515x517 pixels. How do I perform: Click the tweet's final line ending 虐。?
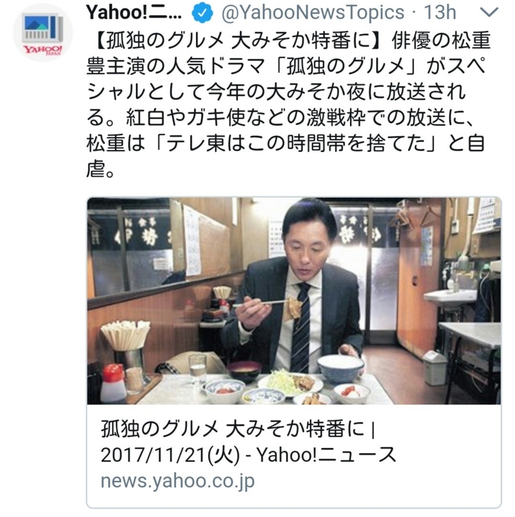coord(101,169)
